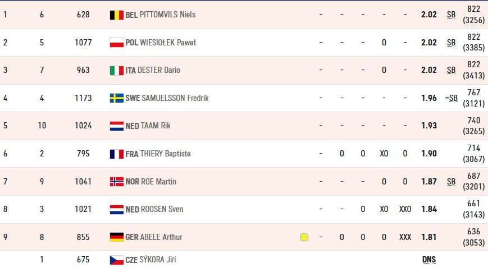This screenshot has width=488, height=268.
Task: Select the 2.02 result for DESTER Dario
Action: coord(429,70)
